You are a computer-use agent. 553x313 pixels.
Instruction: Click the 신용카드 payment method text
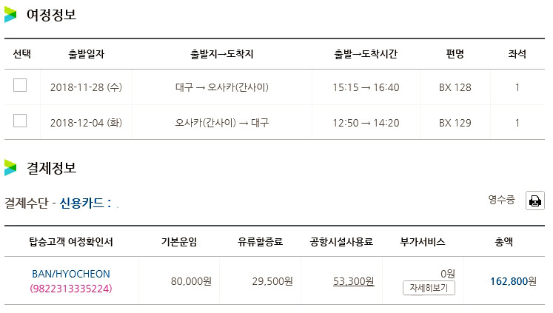[x=85, y=202]
